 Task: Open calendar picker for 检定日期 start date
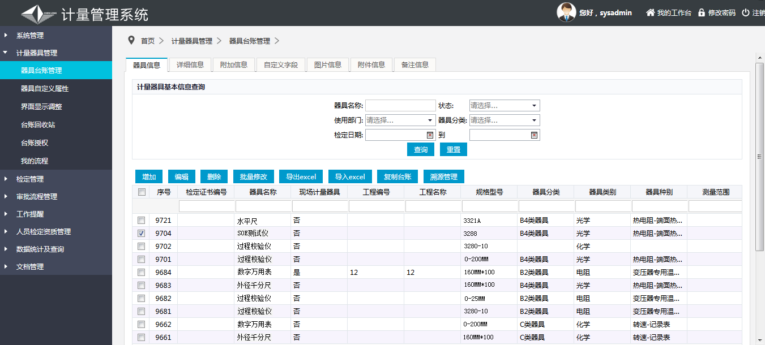coord(430,135)
